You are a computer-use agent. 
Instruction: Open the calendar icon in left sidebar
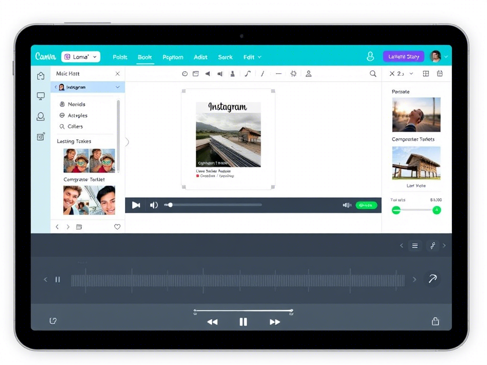[x=41, y=136]
